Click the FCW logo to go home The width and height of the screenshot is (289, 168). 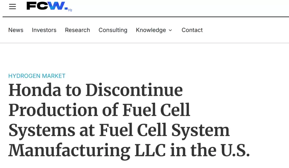click(x=47, y=6)
